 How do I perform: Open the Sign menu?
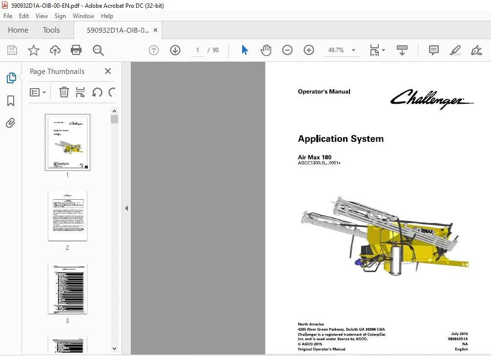click(x=60, y=16)
